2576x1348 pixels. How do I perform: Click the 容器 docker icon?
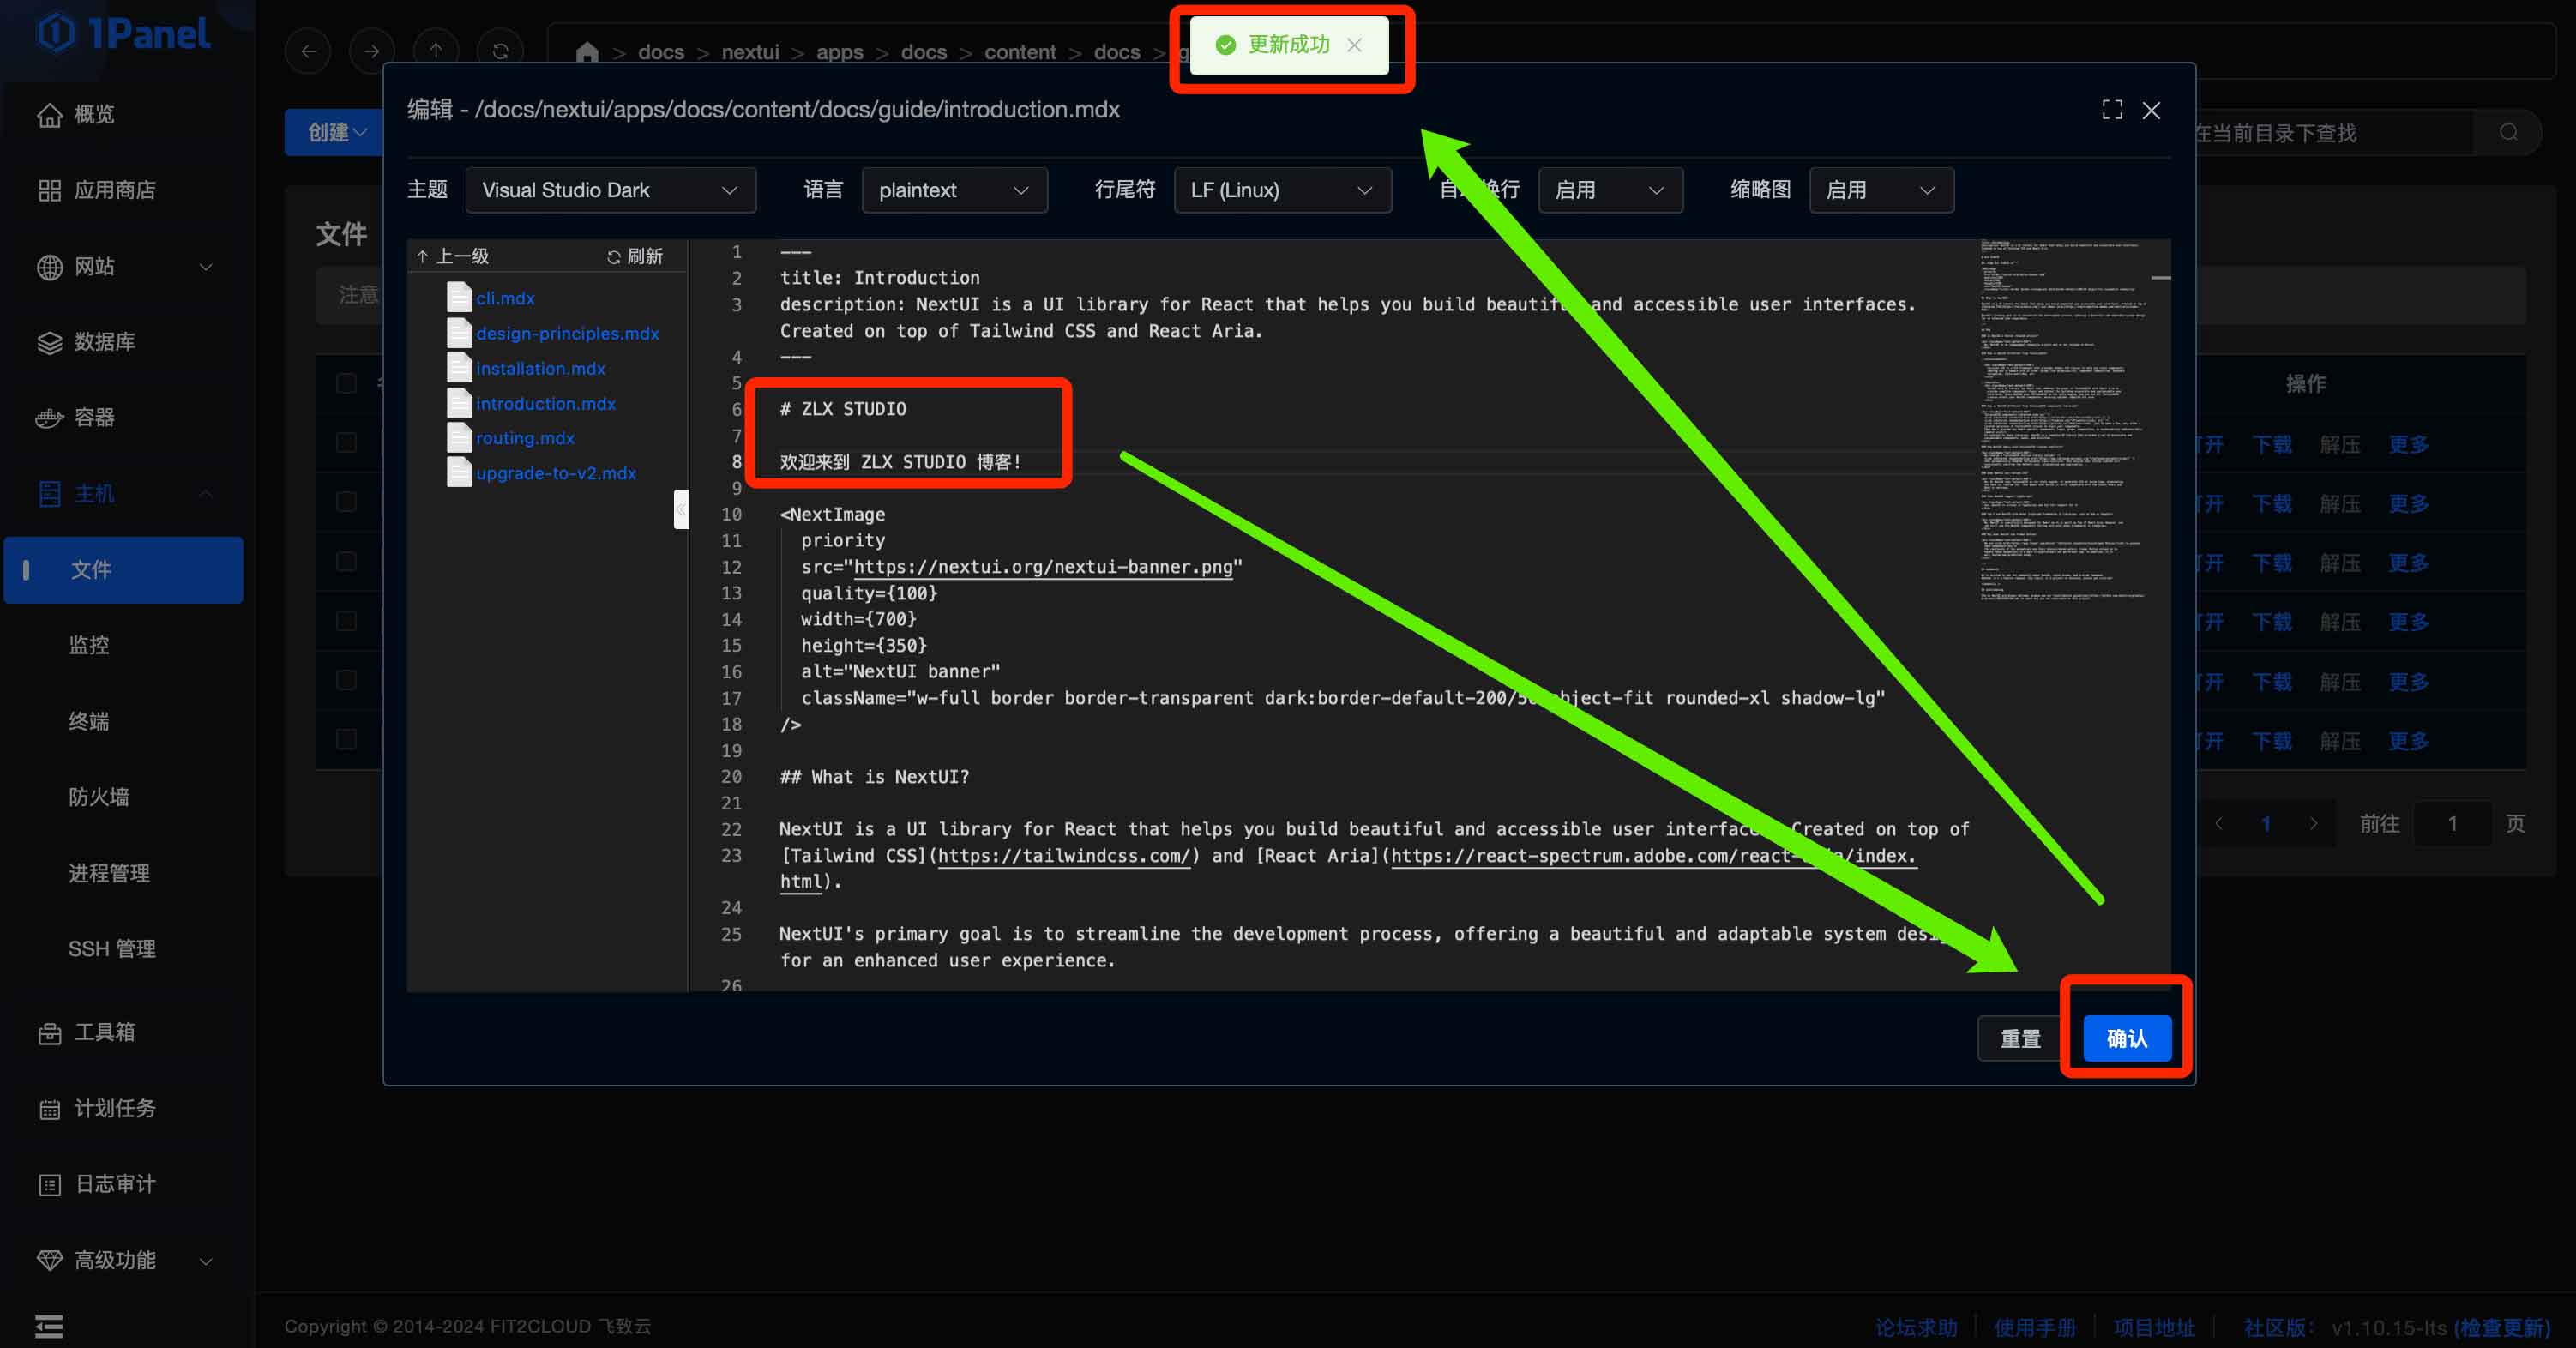coord(49,418)
